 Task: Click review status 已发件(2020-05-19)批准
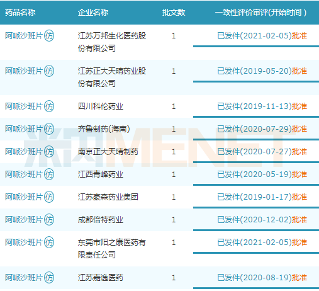262,174
